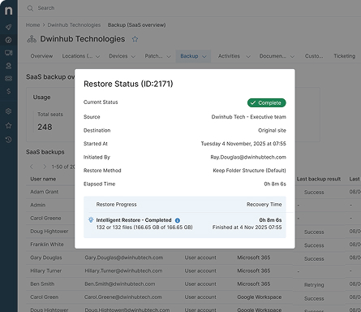The height and width of the screenshot is (312, 361).
Task: Click Ray.Douglas@dwinhubtech.com initiator value
Action: (248, 157)
